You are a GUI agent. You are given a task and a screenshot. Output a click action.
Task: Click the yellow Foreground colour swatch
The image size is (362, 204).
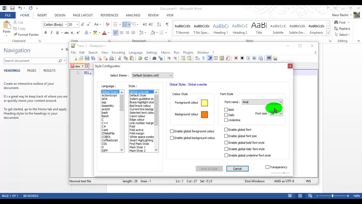[x=204, y=103]
